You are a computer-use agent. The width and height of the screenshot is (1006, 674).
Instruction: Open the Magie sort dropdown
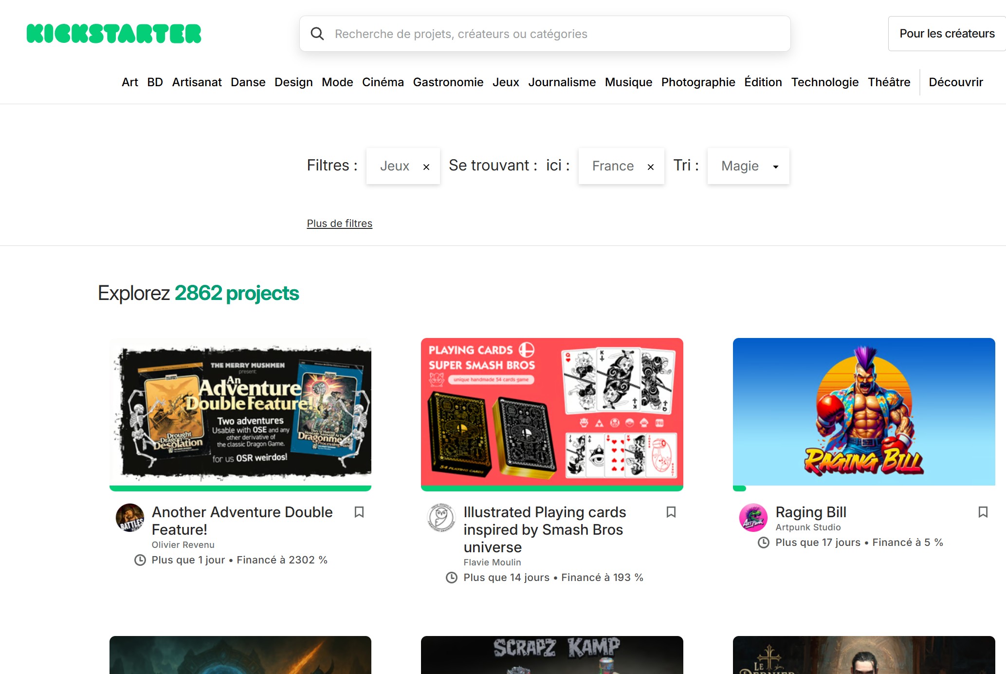748,166
